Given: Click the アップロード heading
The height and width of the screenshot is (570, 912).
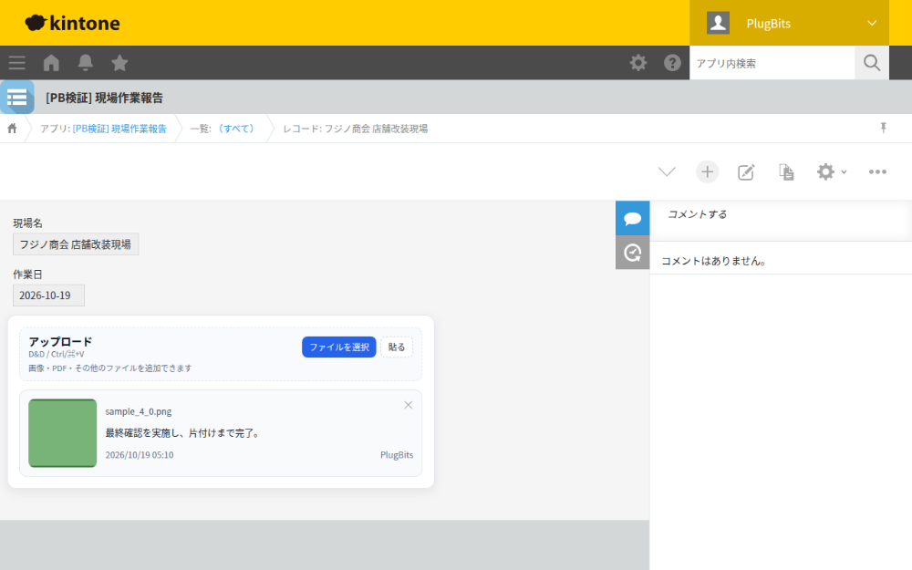Looking at the screenshot, I should [60, 341].
